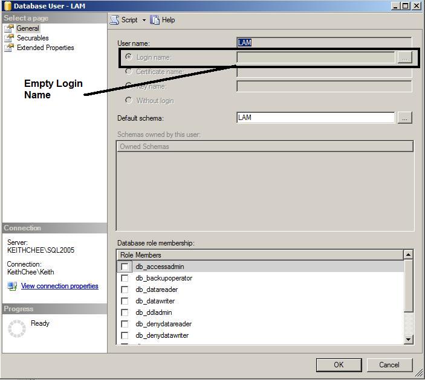Click the connection name KeithChee\Keith
425x380 pixels.
31,272
